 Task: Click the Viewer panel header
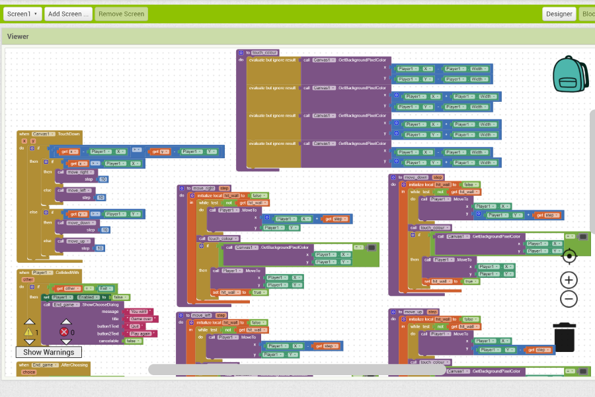click(298, 36)
